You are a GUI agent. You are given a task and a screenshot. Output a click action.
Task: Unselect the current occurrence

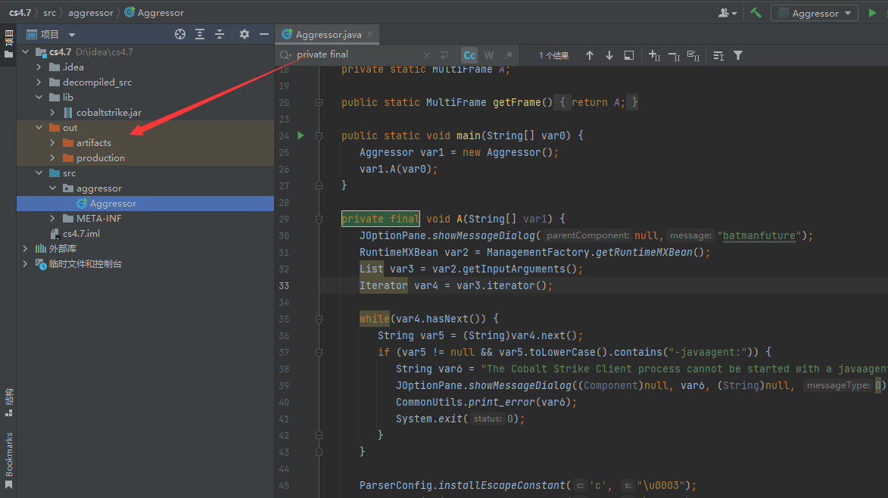[x=674, y=55]
